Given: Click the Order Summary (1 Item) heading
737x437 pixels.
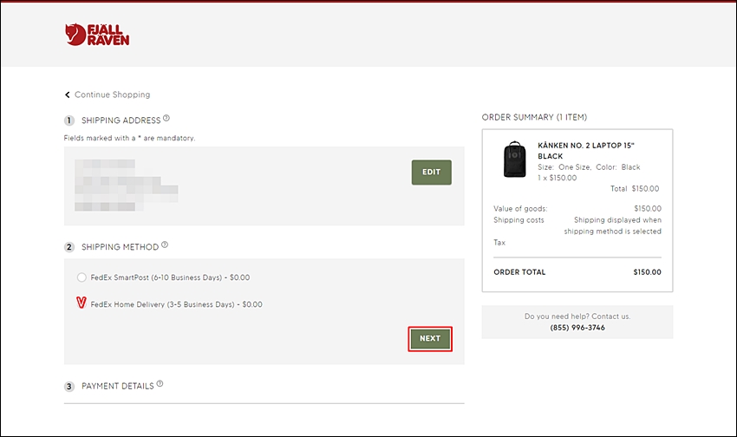Looking at the screenshot, I should (534, 117).
